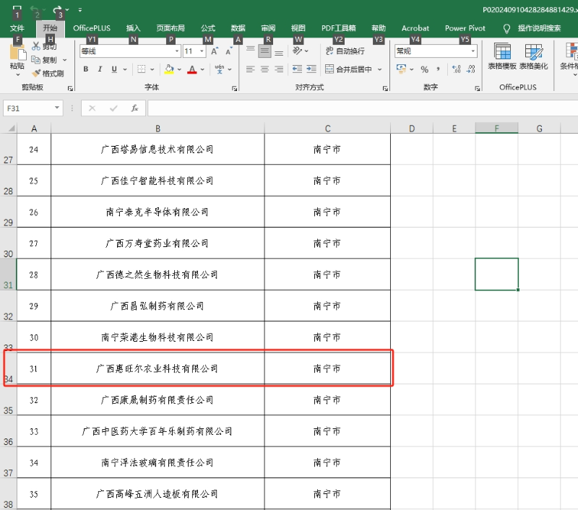Open the fill color dropdown arrow
This screenshot has height=510, width=578.
coord(179,69)
